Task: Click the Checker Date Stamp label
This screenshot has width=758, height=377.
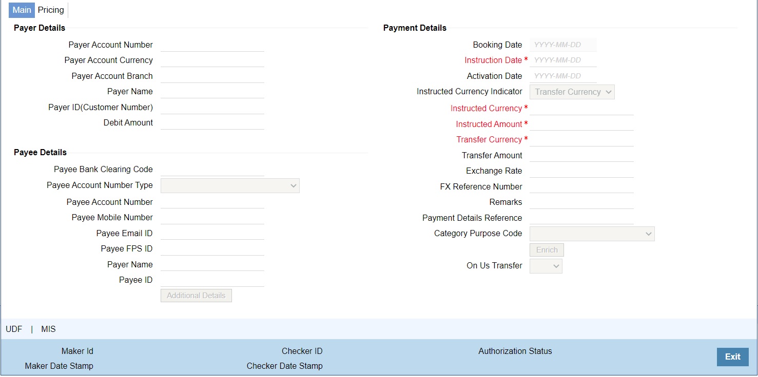Action: [285, 366]
